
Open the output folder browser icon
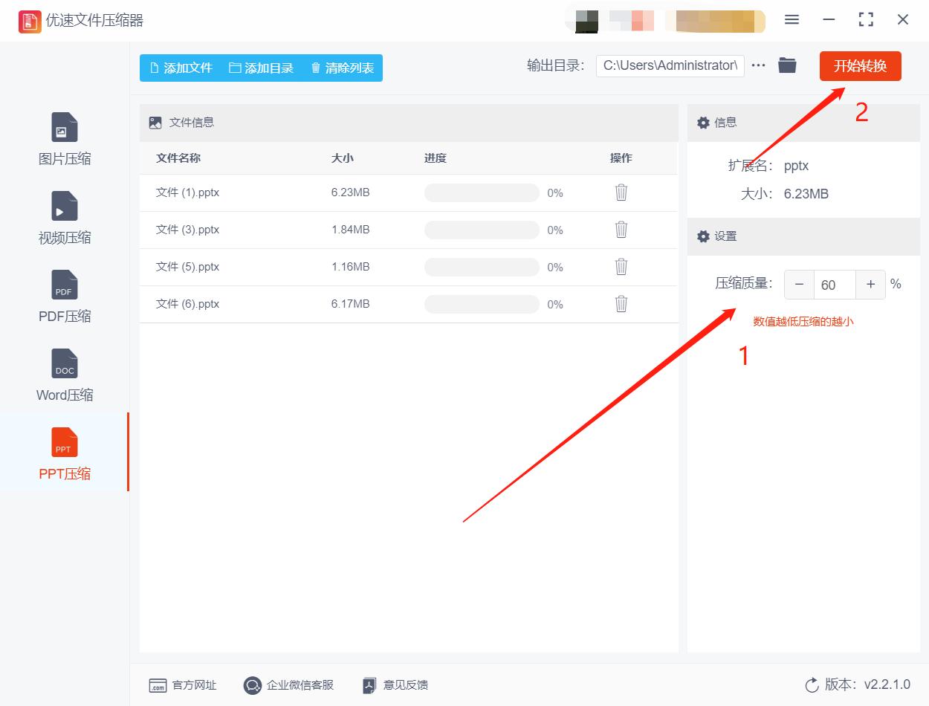pyautogui.click(x=787, y=65)
